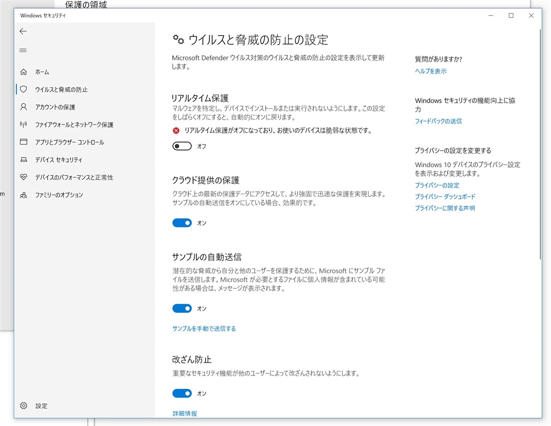Open ファミリーのオプション section

click(x=84, y=195)
